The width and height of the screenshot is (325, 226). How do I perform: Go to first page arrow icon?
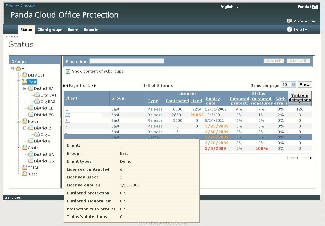[x=64, y=86]
